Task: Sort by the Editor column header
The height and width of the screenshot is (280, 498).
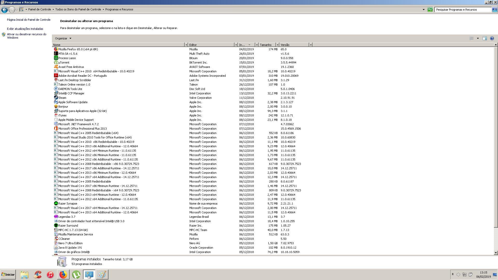Action: (x=211, y=45)
